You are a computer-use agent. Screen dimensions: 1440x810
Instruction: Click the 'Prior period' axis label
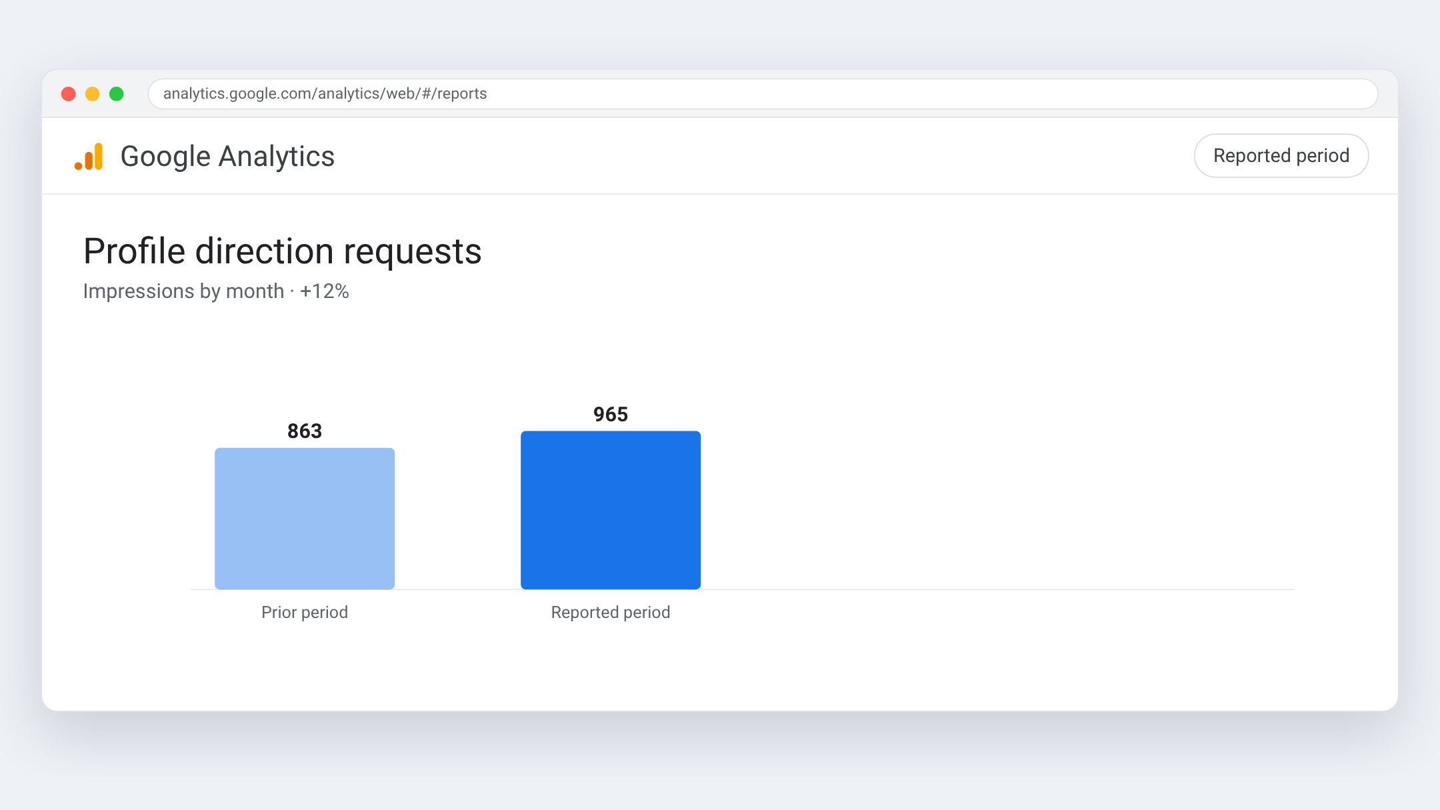tap(305, 612)
